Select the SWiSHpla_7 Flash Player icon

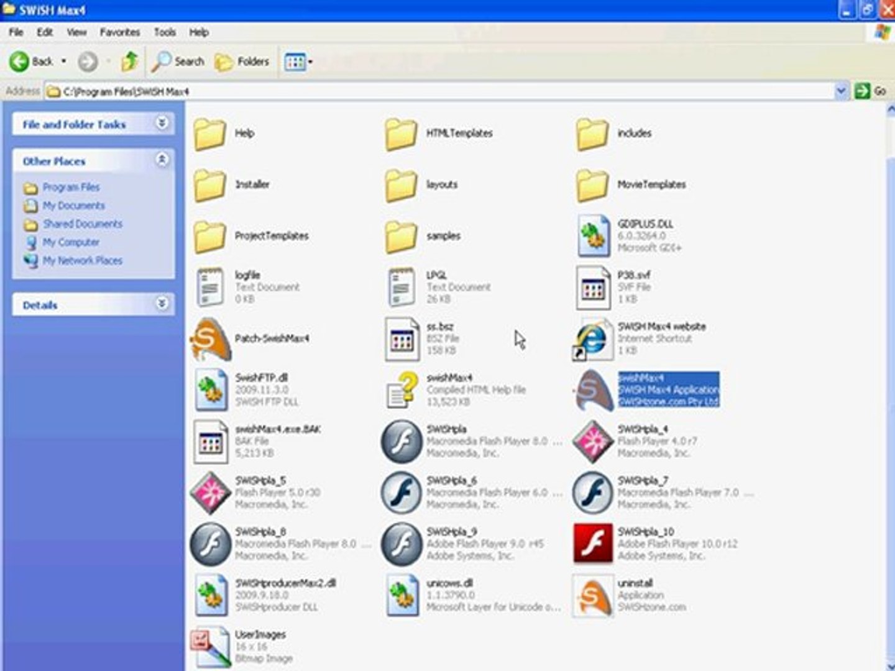click(x=593, y=493)
